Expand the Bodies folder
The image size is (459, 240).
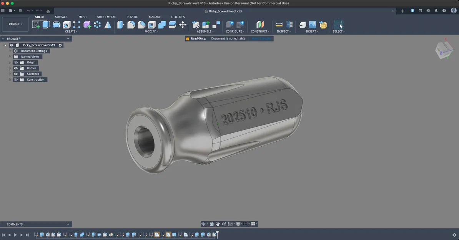click(x=10, y=68)
